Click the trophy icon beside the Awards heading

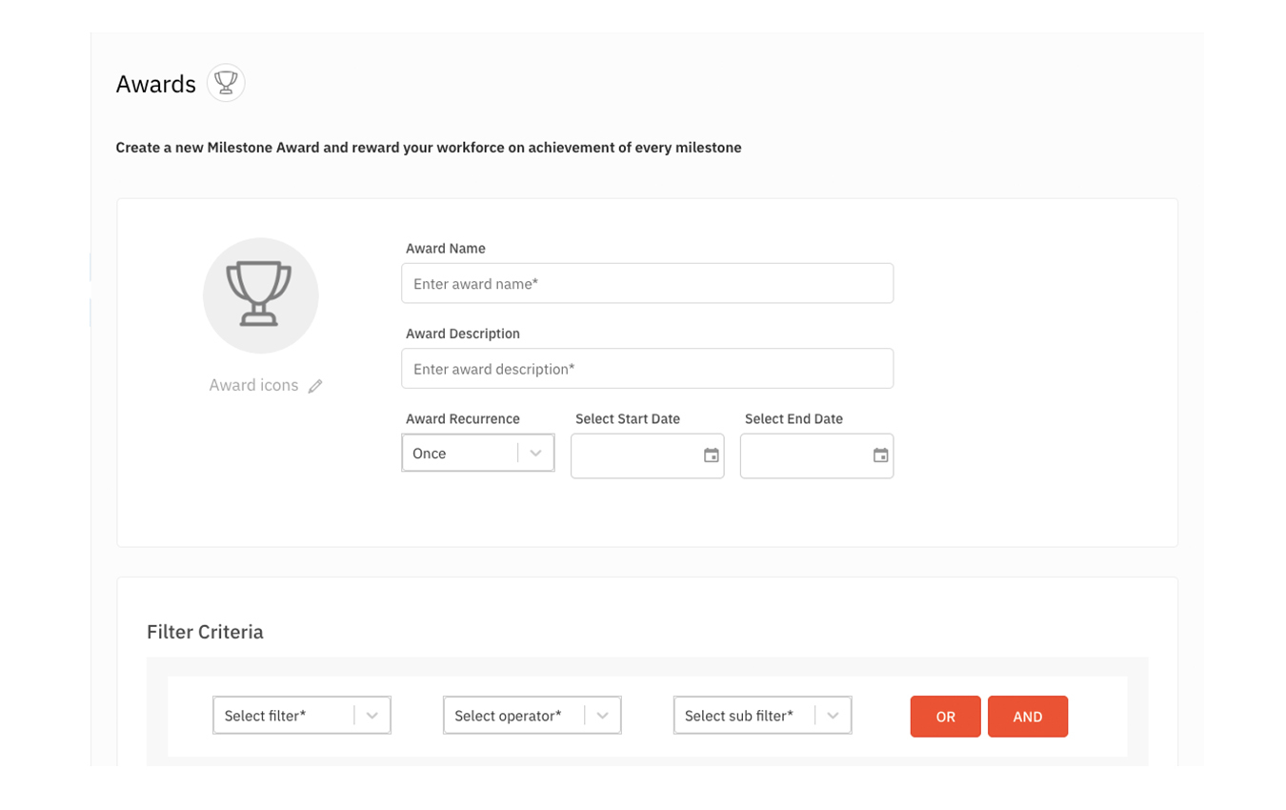[226, 83]
